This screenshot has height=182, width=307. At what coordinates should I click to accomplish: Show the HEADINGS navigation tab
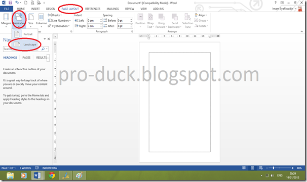click(10, 58)
